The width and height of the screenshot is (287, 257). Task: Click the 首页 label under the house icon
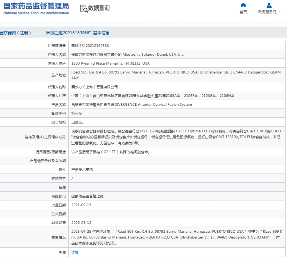click(x=243, y=12)
